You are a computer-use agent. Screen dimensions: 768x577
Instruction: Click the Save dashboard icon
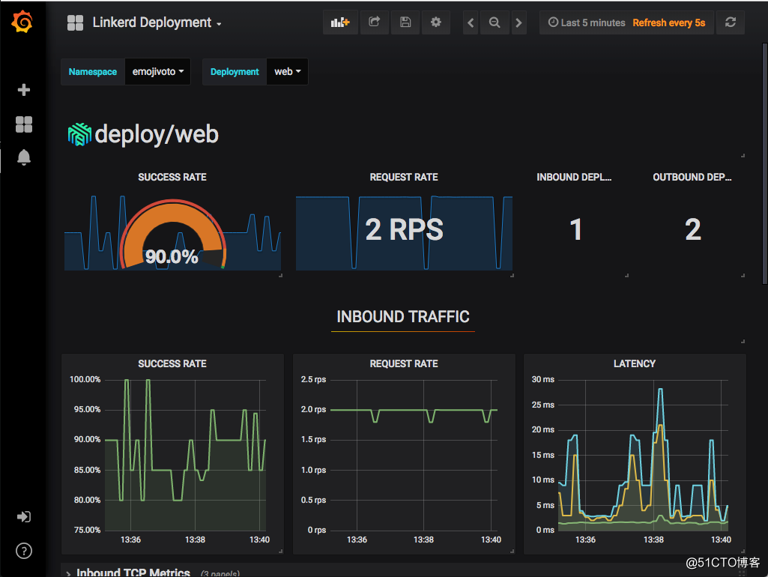tap(405, 22)
